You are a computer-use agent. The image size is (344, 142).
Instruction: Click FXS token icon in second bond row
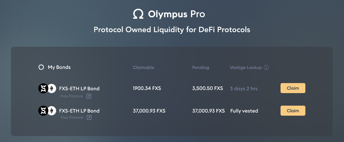(x=43, y=111)
